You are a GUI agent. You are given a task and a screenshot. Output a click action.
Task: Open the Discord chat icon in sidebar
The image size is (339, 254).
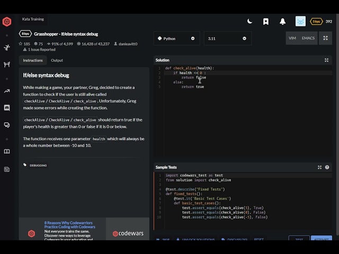[x=7, y=108]
